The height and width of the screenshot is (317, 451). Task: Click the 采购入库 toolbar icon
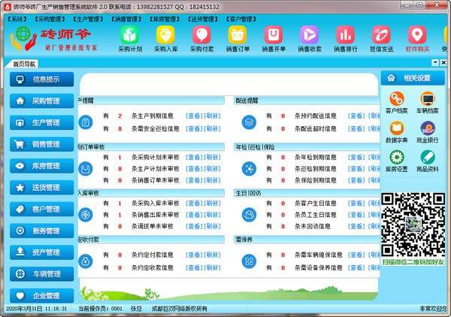pyautogui.click(x=165, y=39)
